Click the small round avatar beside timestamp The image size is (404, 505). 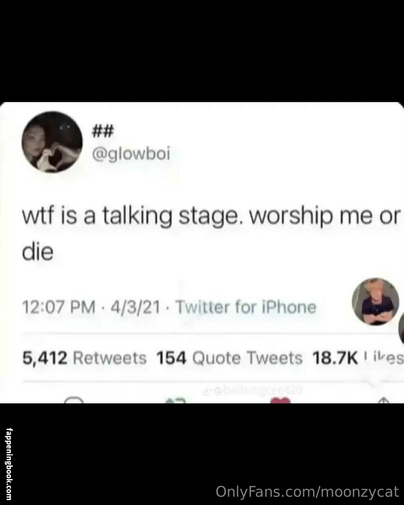click(x=375, y=301)
